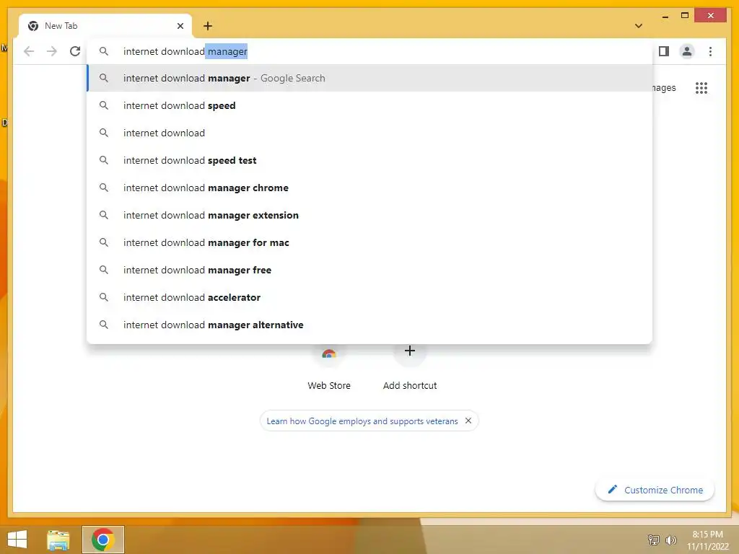Choose 'internet download speed' suggestion

(x=370, y=105)
